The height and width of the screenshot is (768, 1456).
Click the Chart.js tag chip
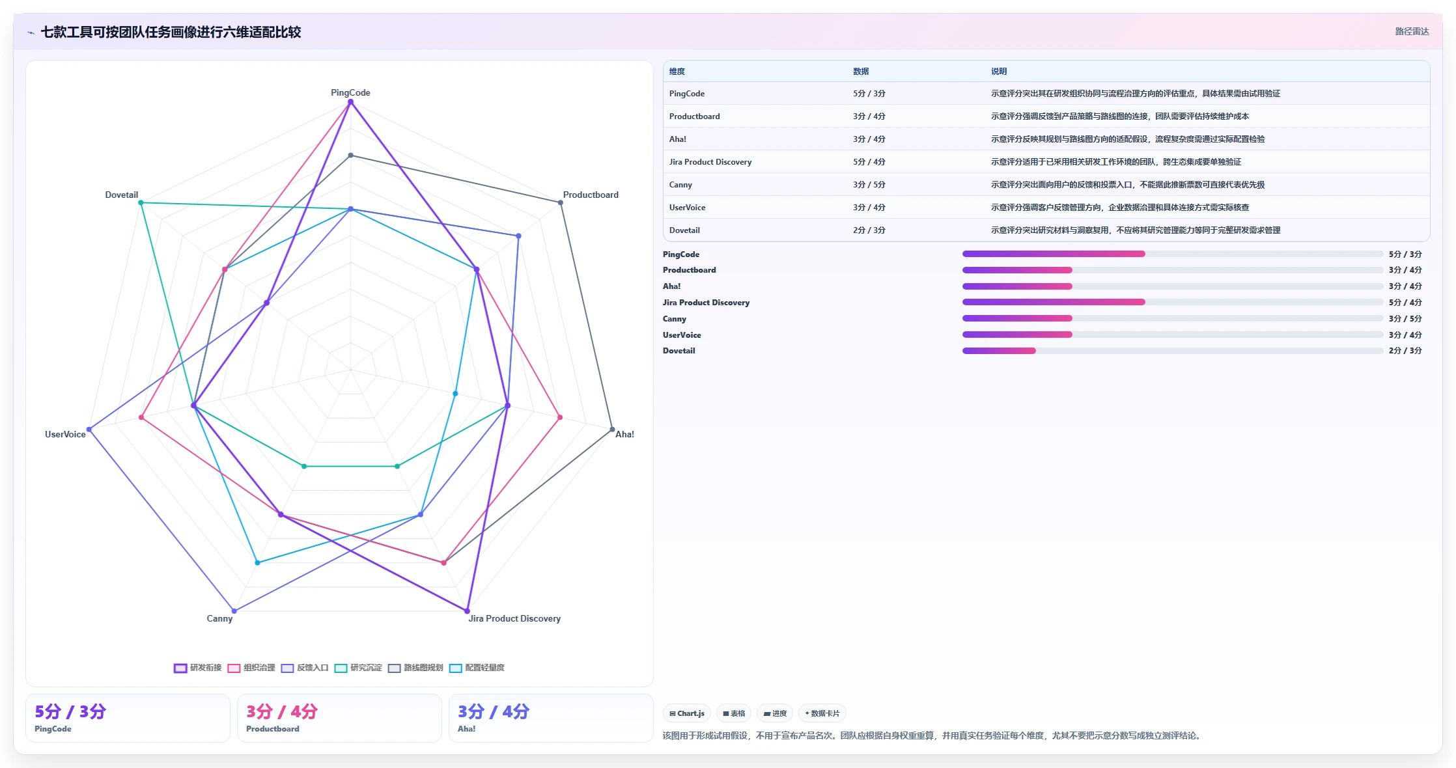pyautogui.click(x=687, y=713)
